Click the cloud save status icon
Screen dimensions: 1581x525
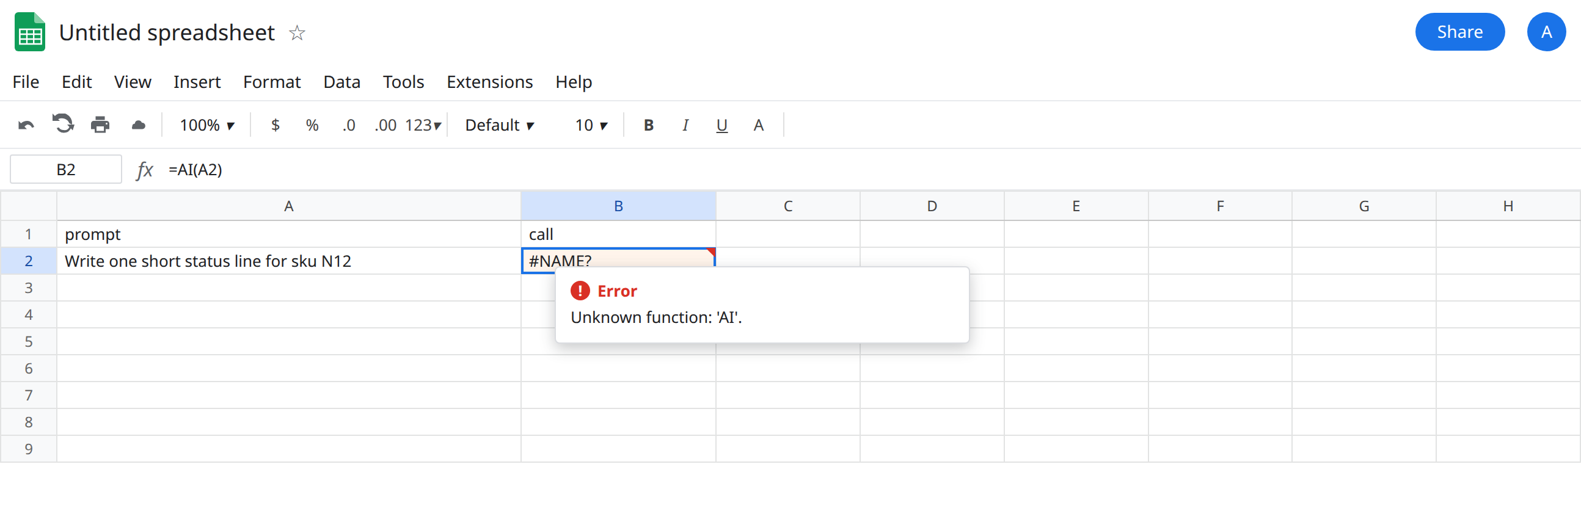point(139,125)
